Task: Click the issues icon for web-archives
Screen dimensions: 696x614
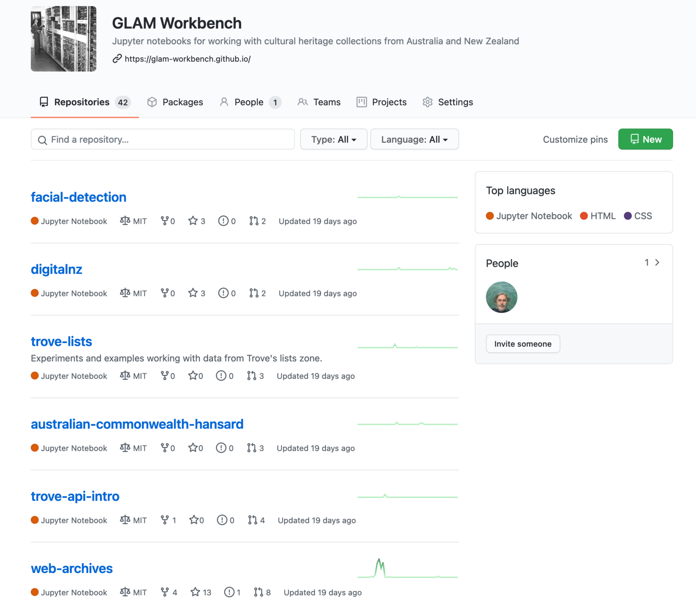Action: click(229, 592)
